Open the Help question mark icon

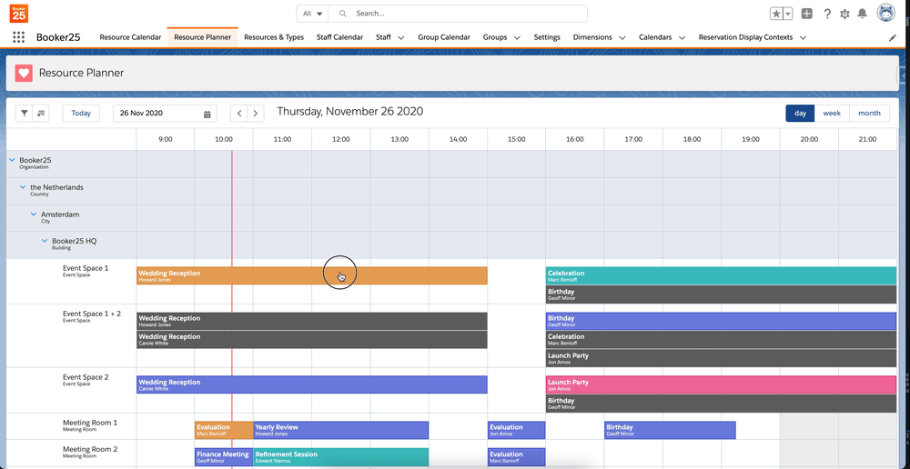point(827,14)
